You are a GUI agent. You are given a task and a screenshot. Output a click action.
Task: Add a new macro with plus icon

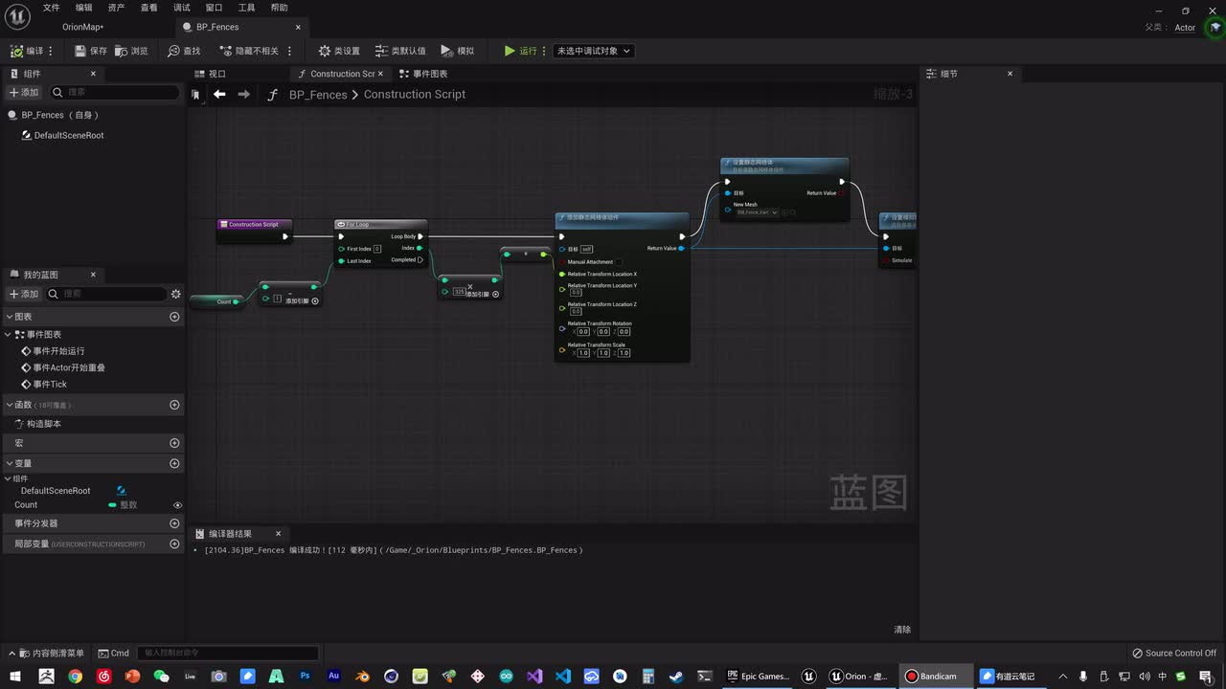pos(174,443)
